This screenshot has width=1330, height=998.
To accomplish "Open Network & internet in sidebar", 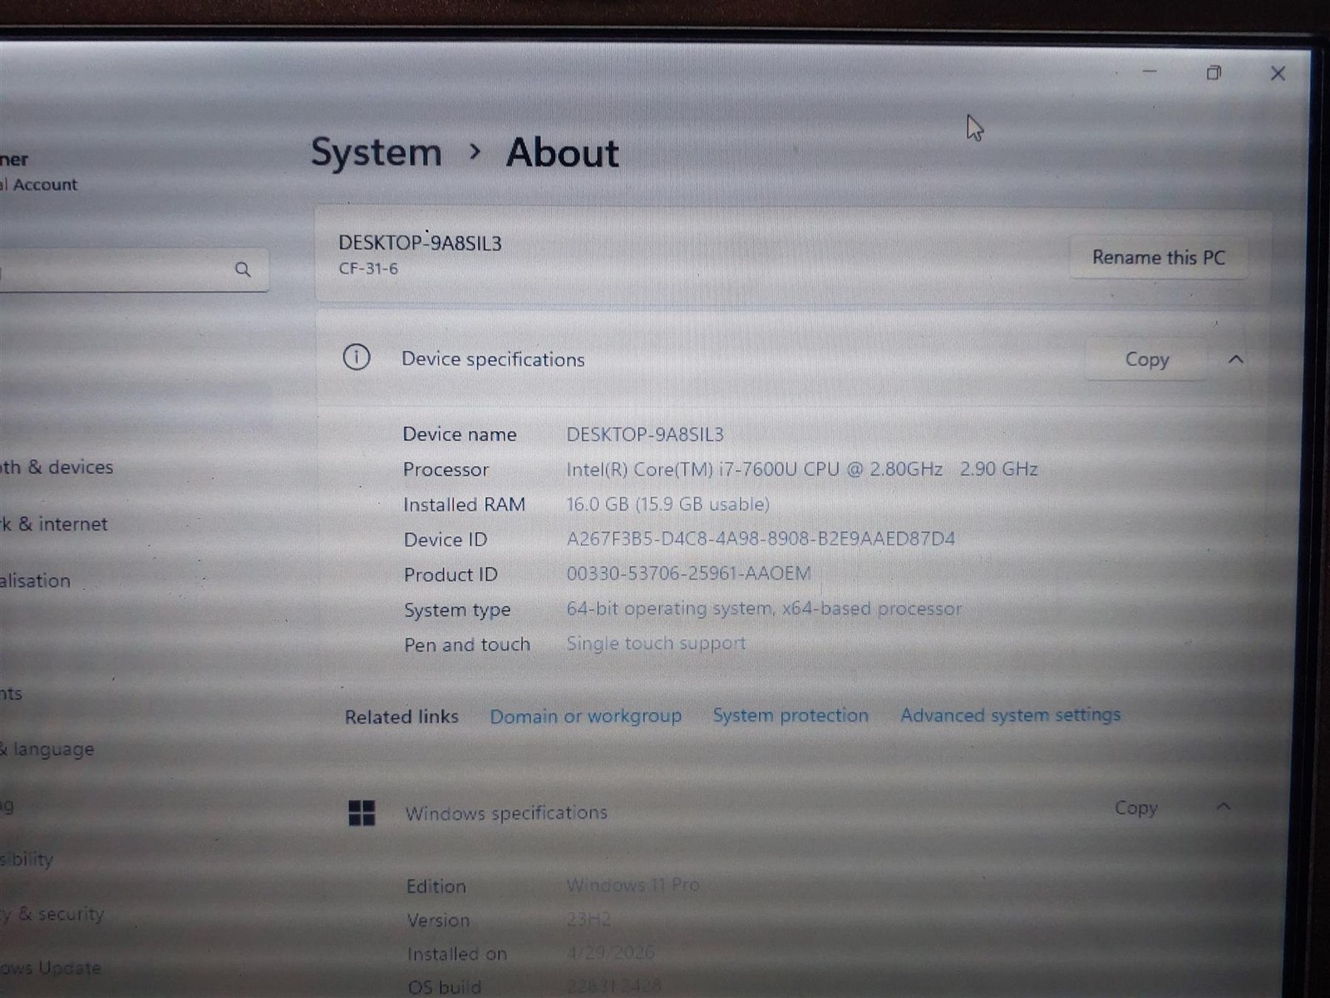I will click(54, 524).
